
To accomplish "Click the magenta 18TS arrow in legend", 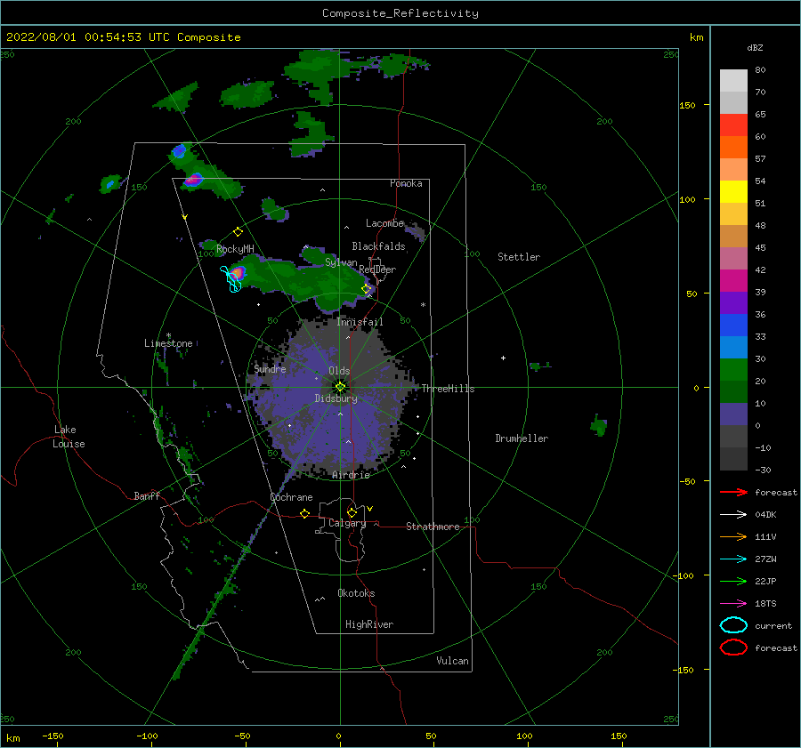I will click(x=733, y=604).
